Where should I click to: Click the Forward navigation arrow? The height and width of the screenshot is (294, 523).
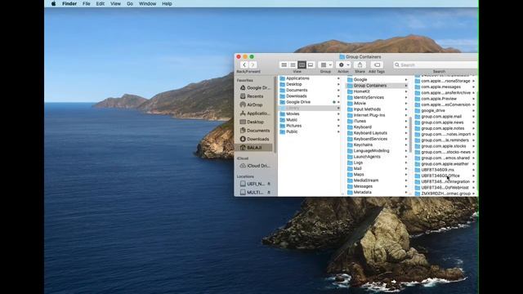pyautogui.click(x=253, y=65)
